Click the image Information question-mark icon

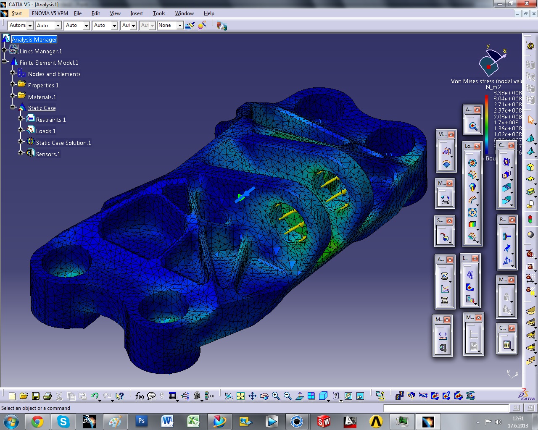[x=447, y=396]
